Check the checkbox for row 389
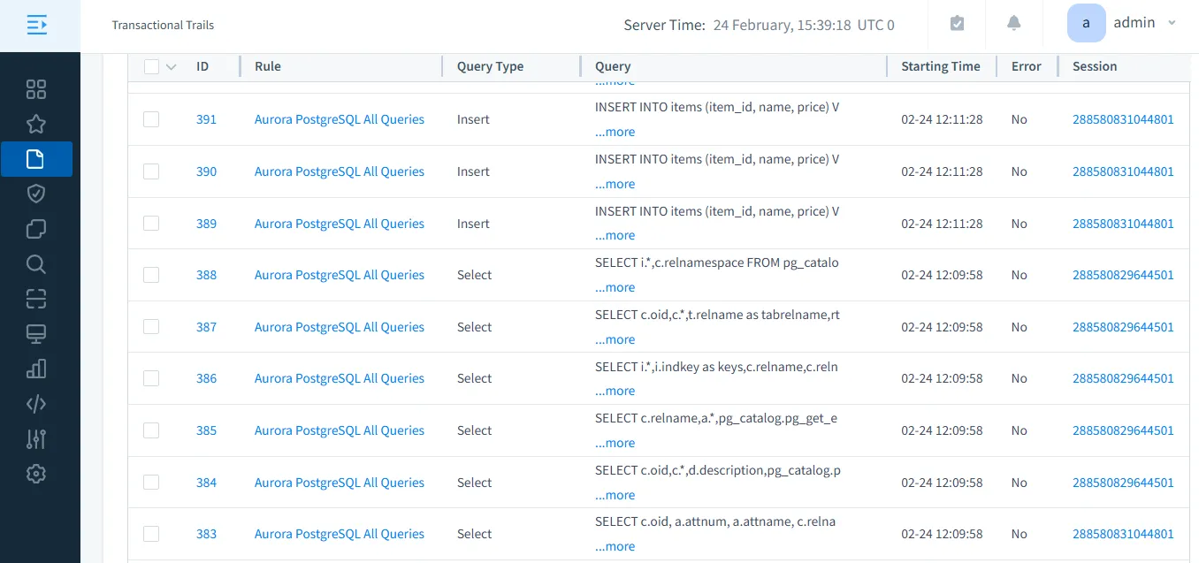This screenshot has height=563, width=1199. (151, 224)
